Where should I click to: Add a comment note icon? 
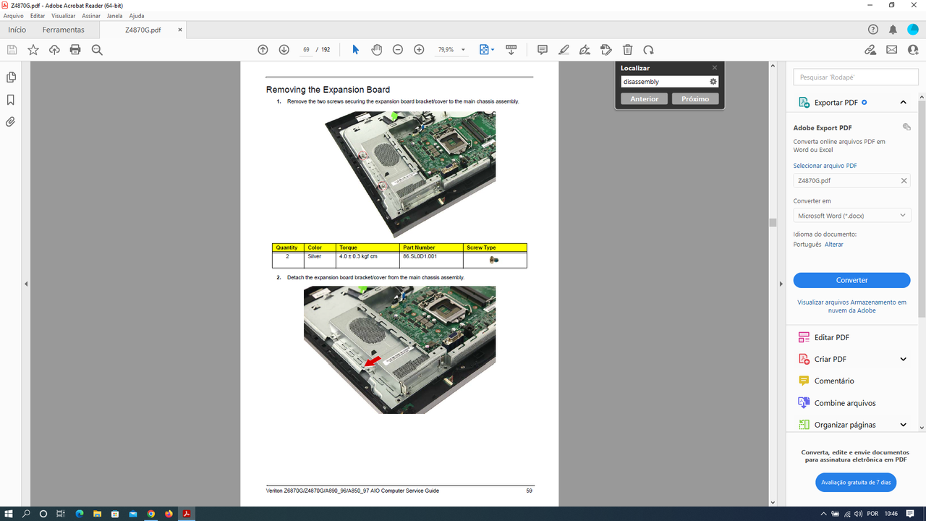[x=543, y=50]
